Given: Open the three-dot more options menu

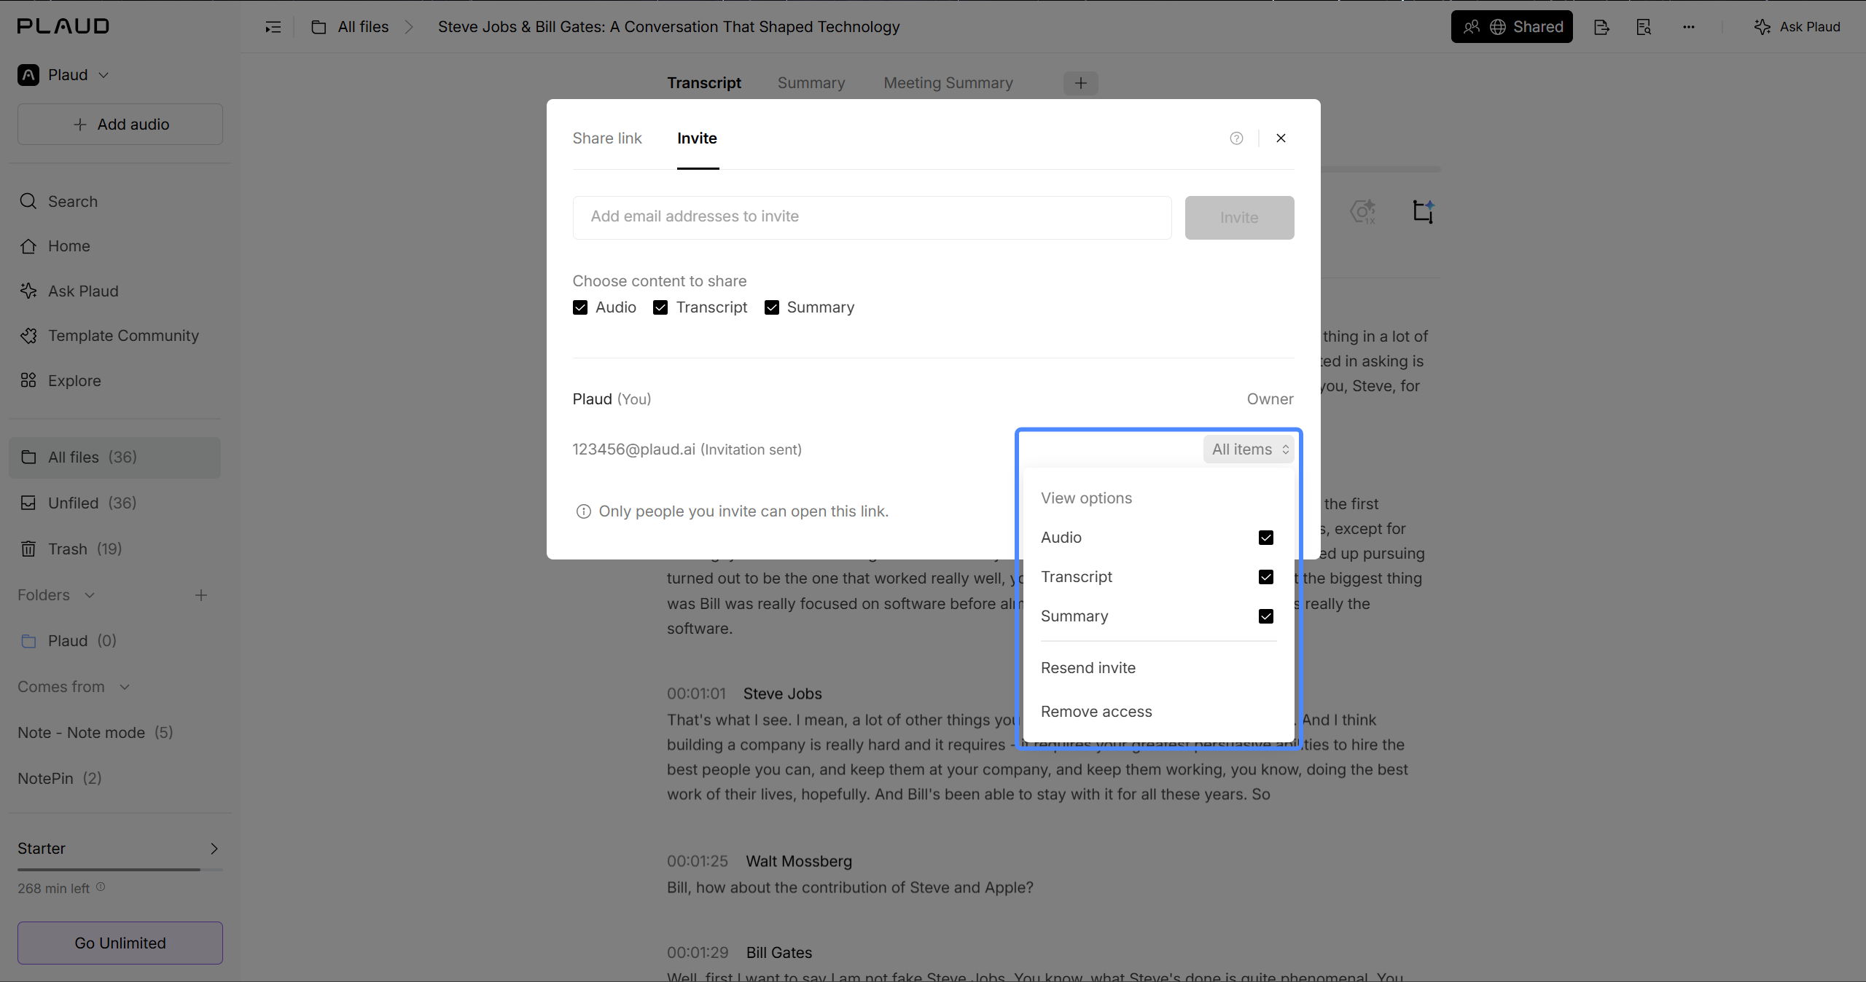Looking at the screenshot, I should click(x=1689, y=27).
